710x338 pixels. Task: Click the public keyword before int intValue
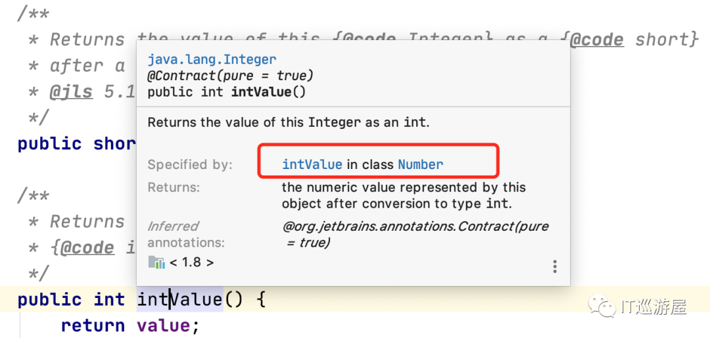point(50,300)
